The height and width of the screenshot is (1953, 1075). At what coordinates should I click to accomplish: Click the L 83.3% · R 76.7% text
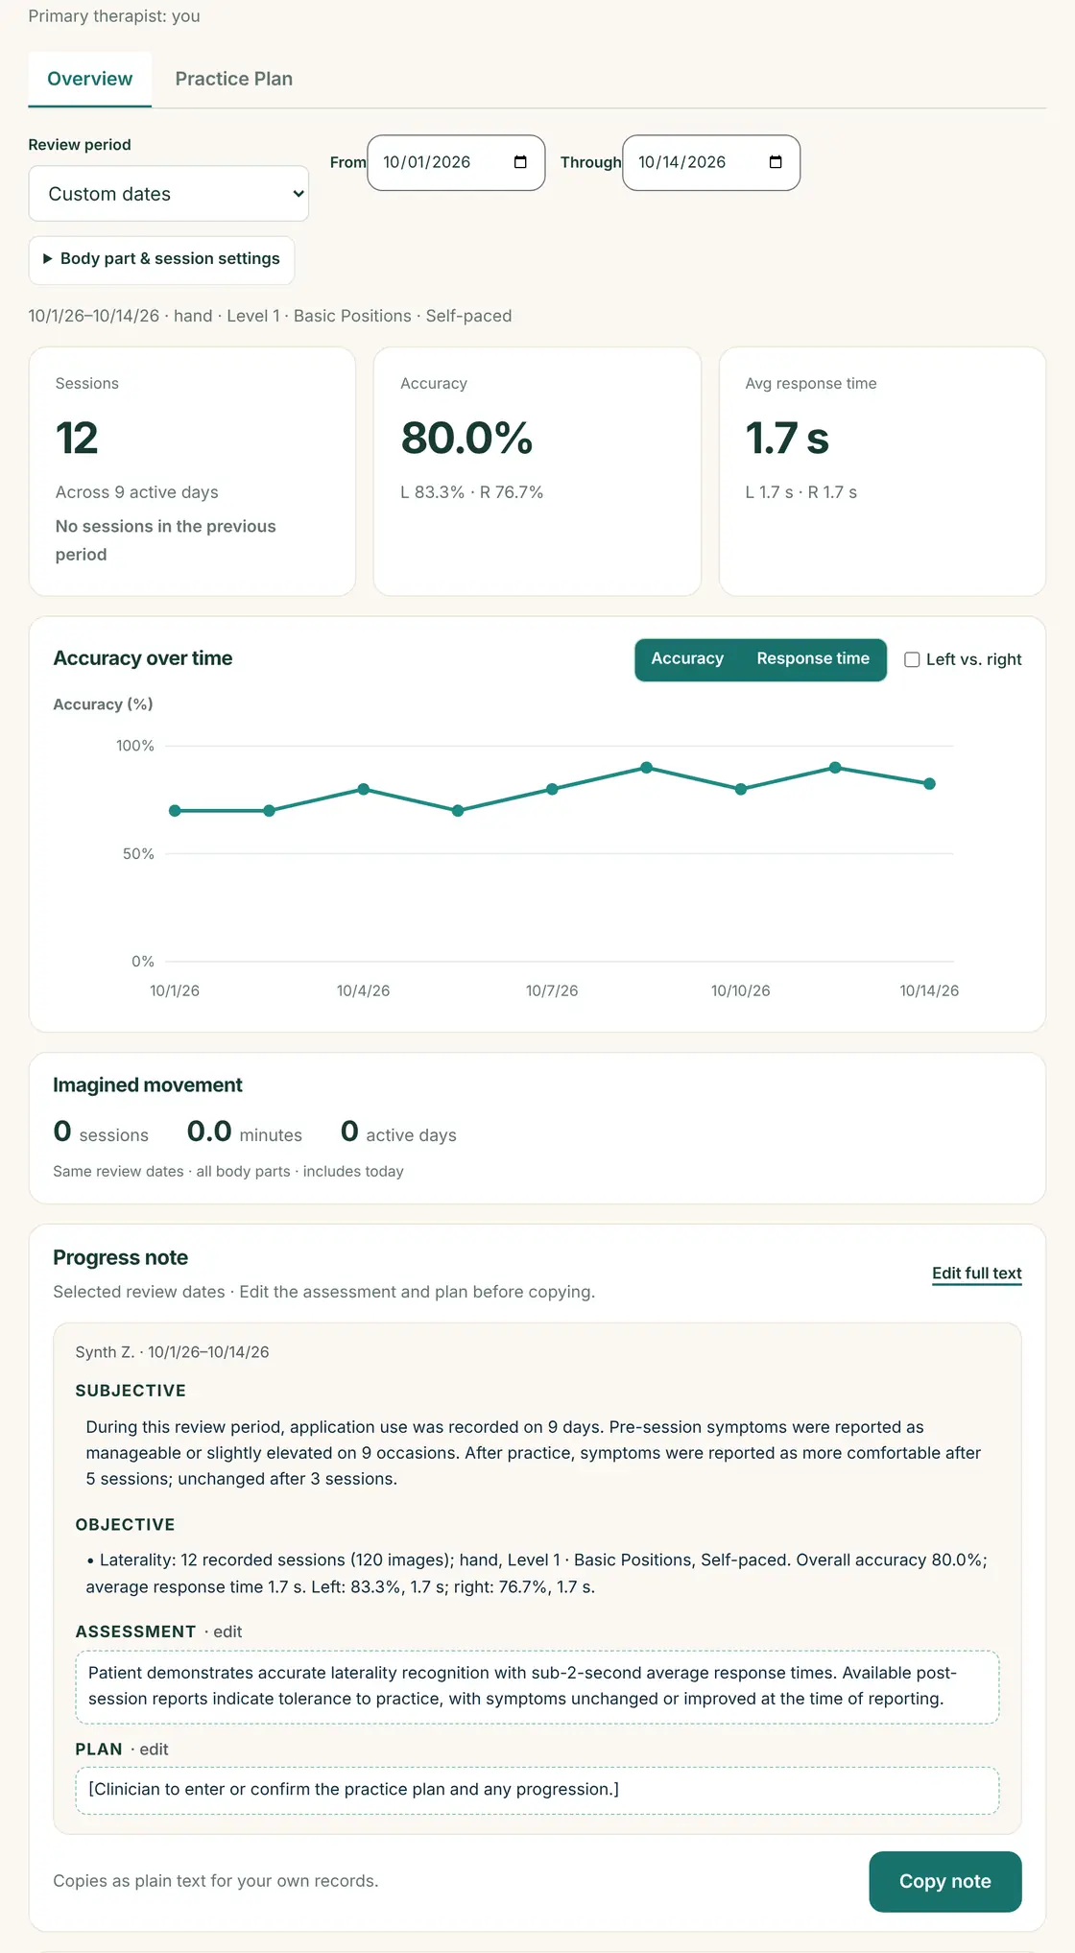click(x=472, y=492)
